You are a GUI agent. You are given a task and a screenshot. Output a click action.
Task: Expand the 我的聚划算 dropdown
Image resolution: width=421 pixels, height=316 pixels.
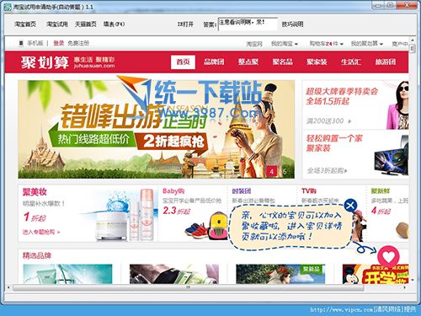click(367, 44)
